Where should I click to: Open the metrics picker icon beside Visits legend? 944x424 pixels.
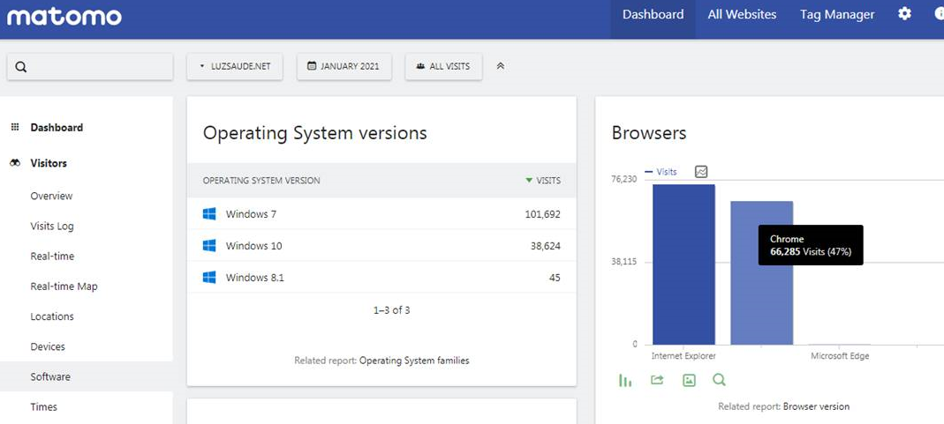click(x=701, y=172)
